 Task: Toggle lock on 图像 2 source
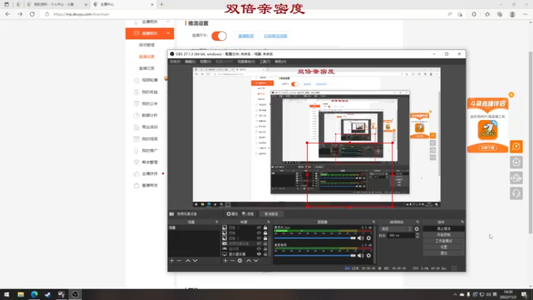[265, 238]
